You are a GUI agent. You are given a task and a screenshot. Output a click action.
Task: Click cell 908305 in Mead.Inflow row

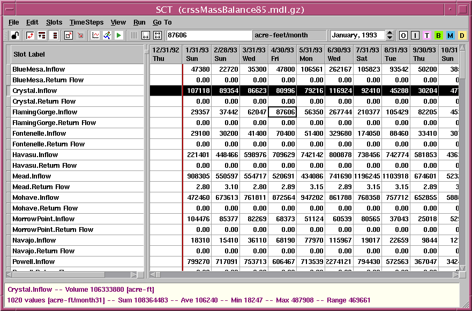point(197,176)
